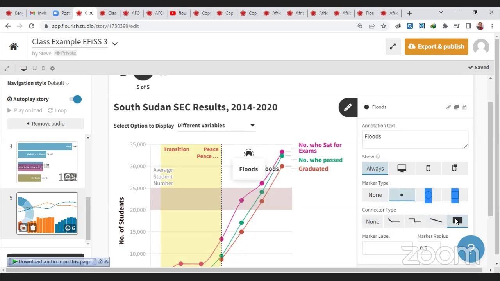Enable the Loop option
Screen dimensions: 500x281
[x=57, y=110]
